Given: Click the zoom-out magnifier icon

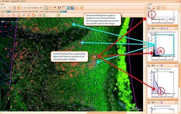Looking at the screenshot, I should coord(2,8).
